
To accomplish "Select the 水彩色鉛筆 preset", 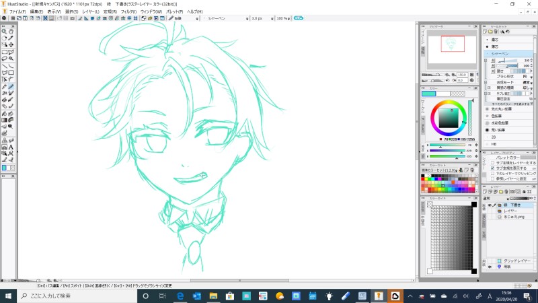I will pos(508,123).
